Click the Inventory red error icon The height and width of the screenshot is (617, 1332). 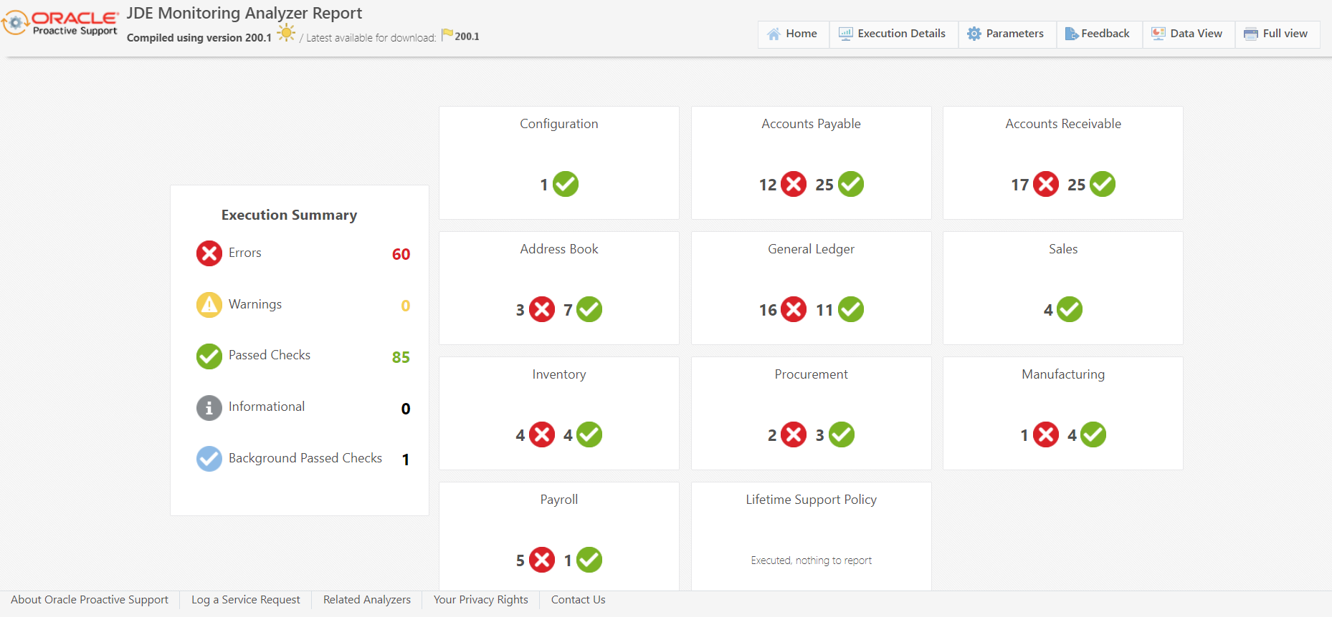[542, 434]
